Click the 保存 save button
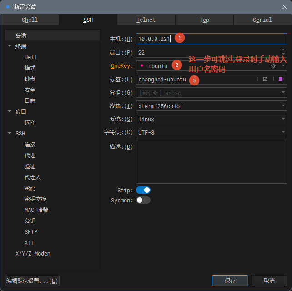The width and height of the screenshot is (292, 291). [x=230, y=281]
